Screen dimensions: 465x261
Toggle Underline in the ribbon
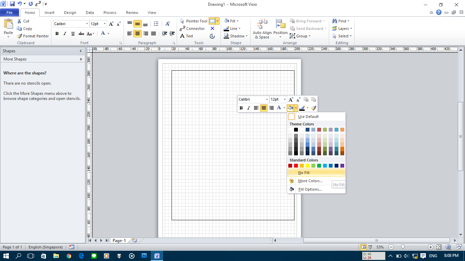tap(73, 34)
